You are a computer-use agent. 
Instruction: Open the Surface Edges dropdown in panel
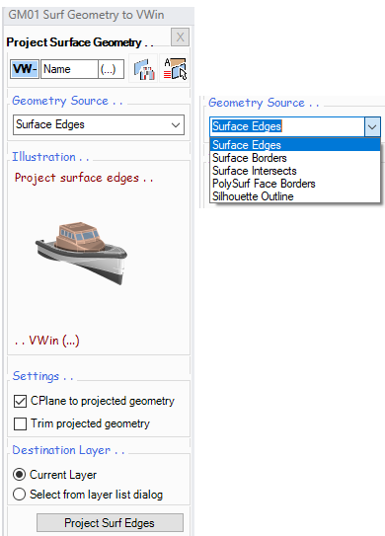tap(99, 124)
